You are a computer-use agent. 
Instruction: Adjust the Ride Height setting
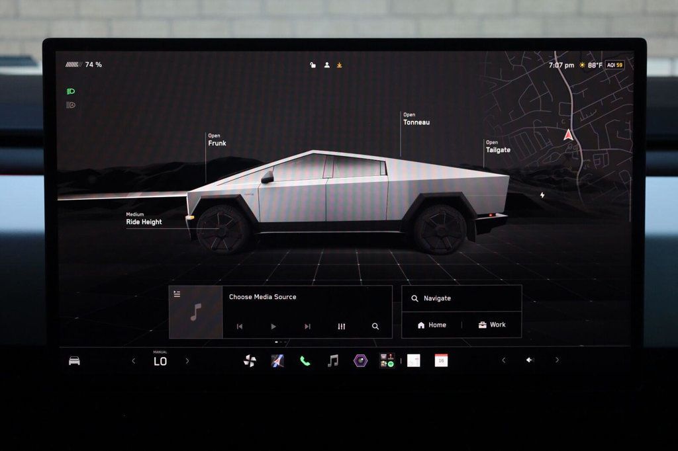(x=144, y=219)
